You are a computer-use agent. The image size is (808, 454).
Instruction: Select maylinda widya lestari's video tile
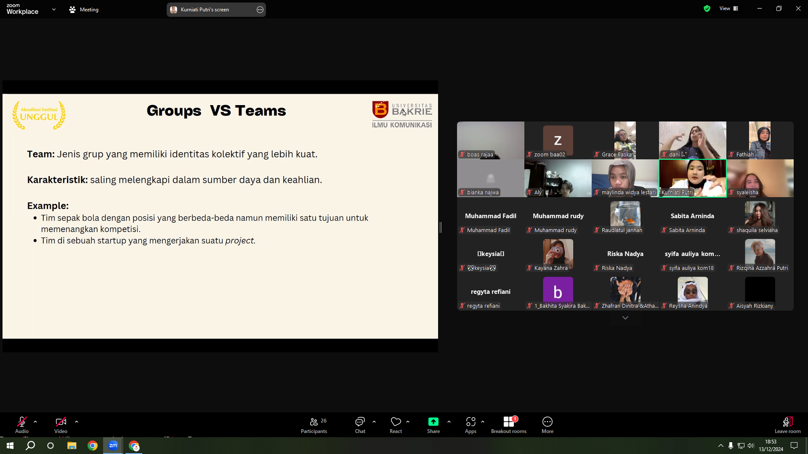625,178
